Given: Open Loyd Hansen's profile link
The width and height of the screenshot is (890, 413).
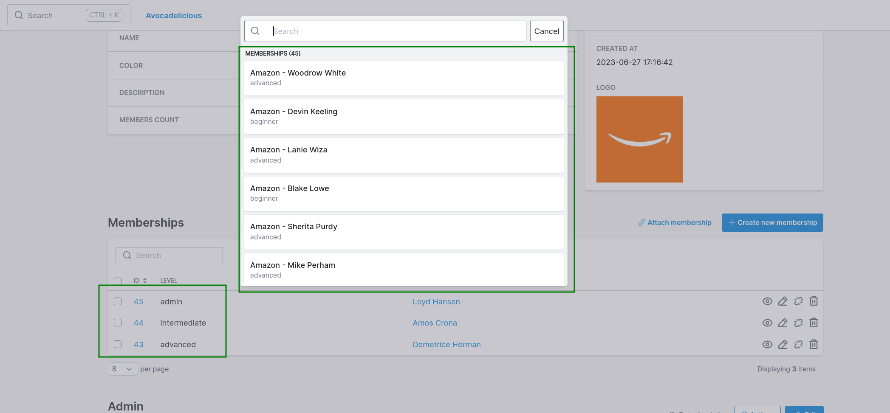Looking at the screenshot, I should point(436,301).
